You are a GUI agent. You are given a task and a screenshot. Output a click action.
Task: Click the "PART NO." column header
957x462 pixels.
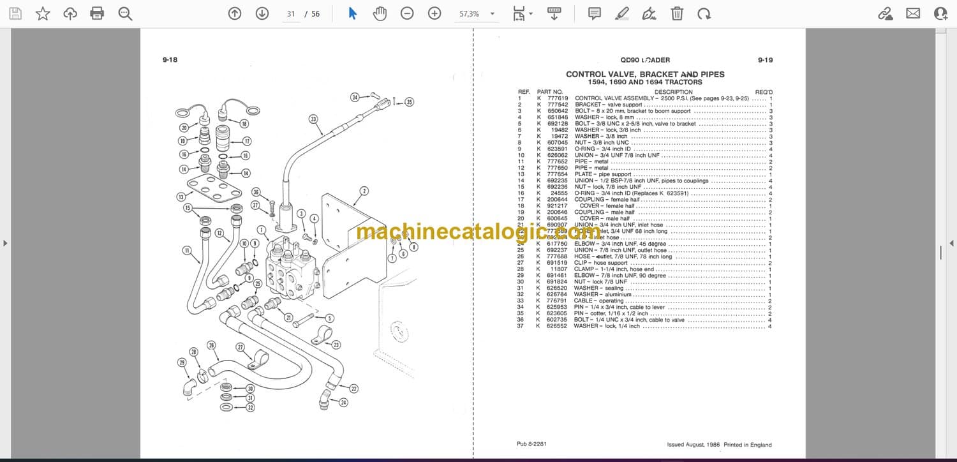click(x=549, y=92)
